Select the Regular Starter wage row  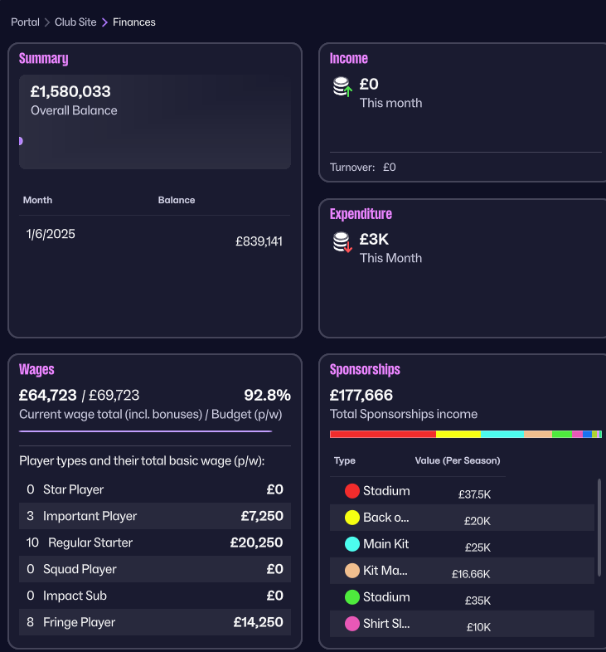155,543
